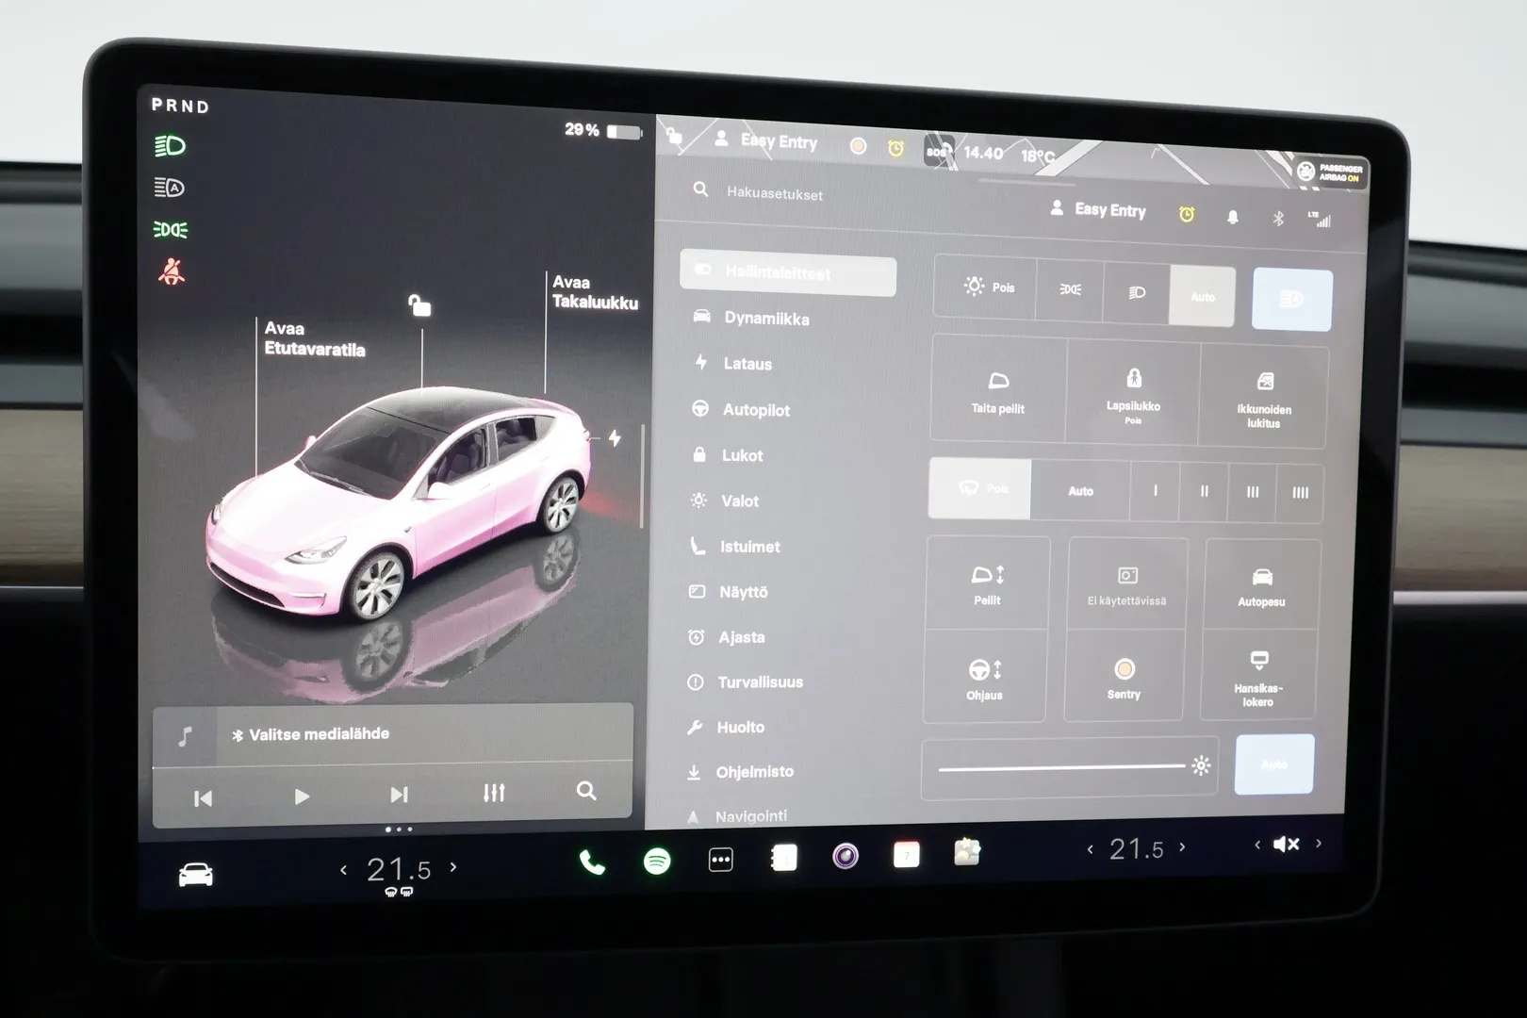
Task: Tap Avaa Takaluukku to open trunk
Action: point(594,292)
